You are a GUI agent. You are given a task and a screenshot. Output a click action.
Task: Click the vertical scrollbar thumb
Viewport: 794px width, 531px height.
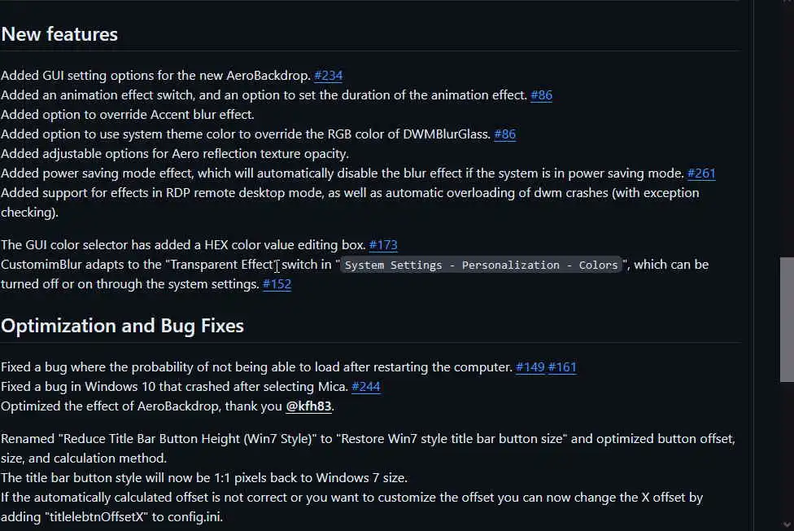pyautogui.click(x=787, y=319)
